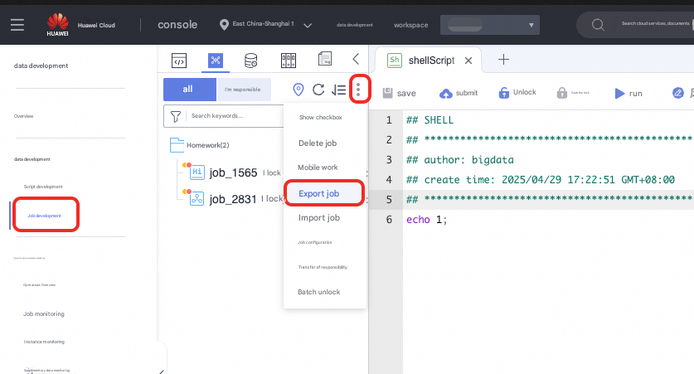Click the three-dot more options icon
The image size is (694, 374).
[358, 90]
